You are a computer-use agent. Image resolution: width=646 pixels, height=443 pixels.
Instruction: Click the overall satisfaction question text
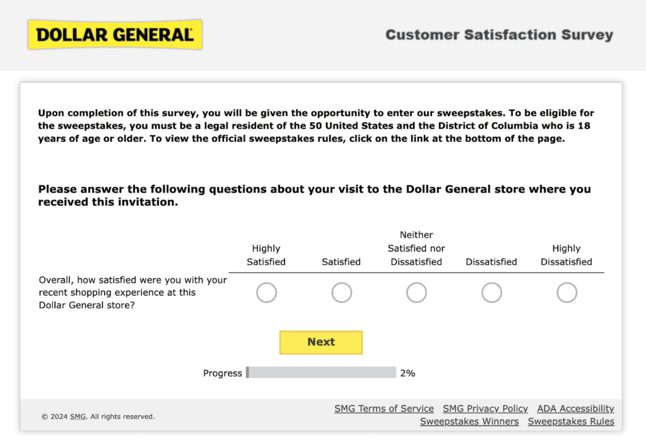(x=132, y=293)
